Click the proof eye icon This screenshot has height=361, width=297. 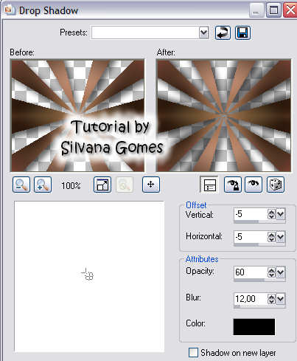coord(254,185)
